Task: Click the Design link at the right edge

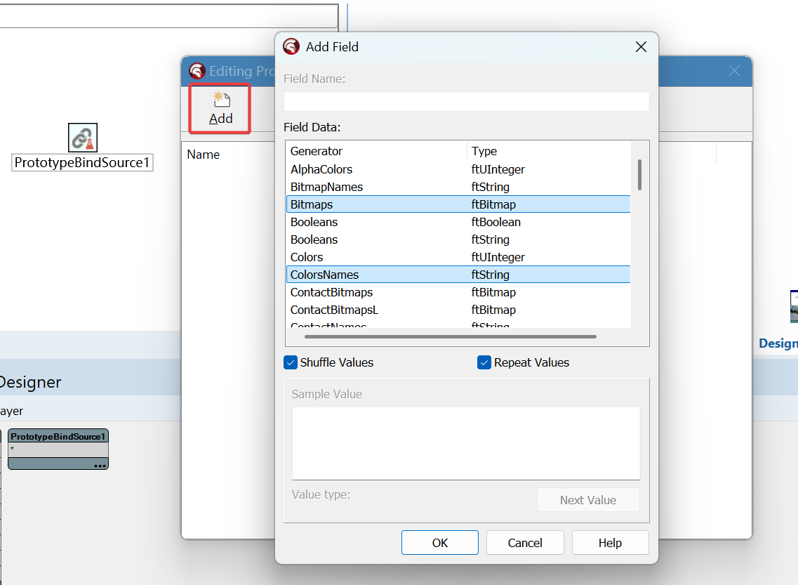Action: pyautogui.click(x=778, y=343)
